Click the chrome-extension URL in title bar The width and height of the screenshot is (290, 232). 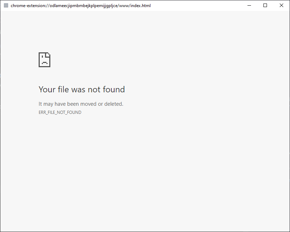pyautogui.click(x=80, y=6)
